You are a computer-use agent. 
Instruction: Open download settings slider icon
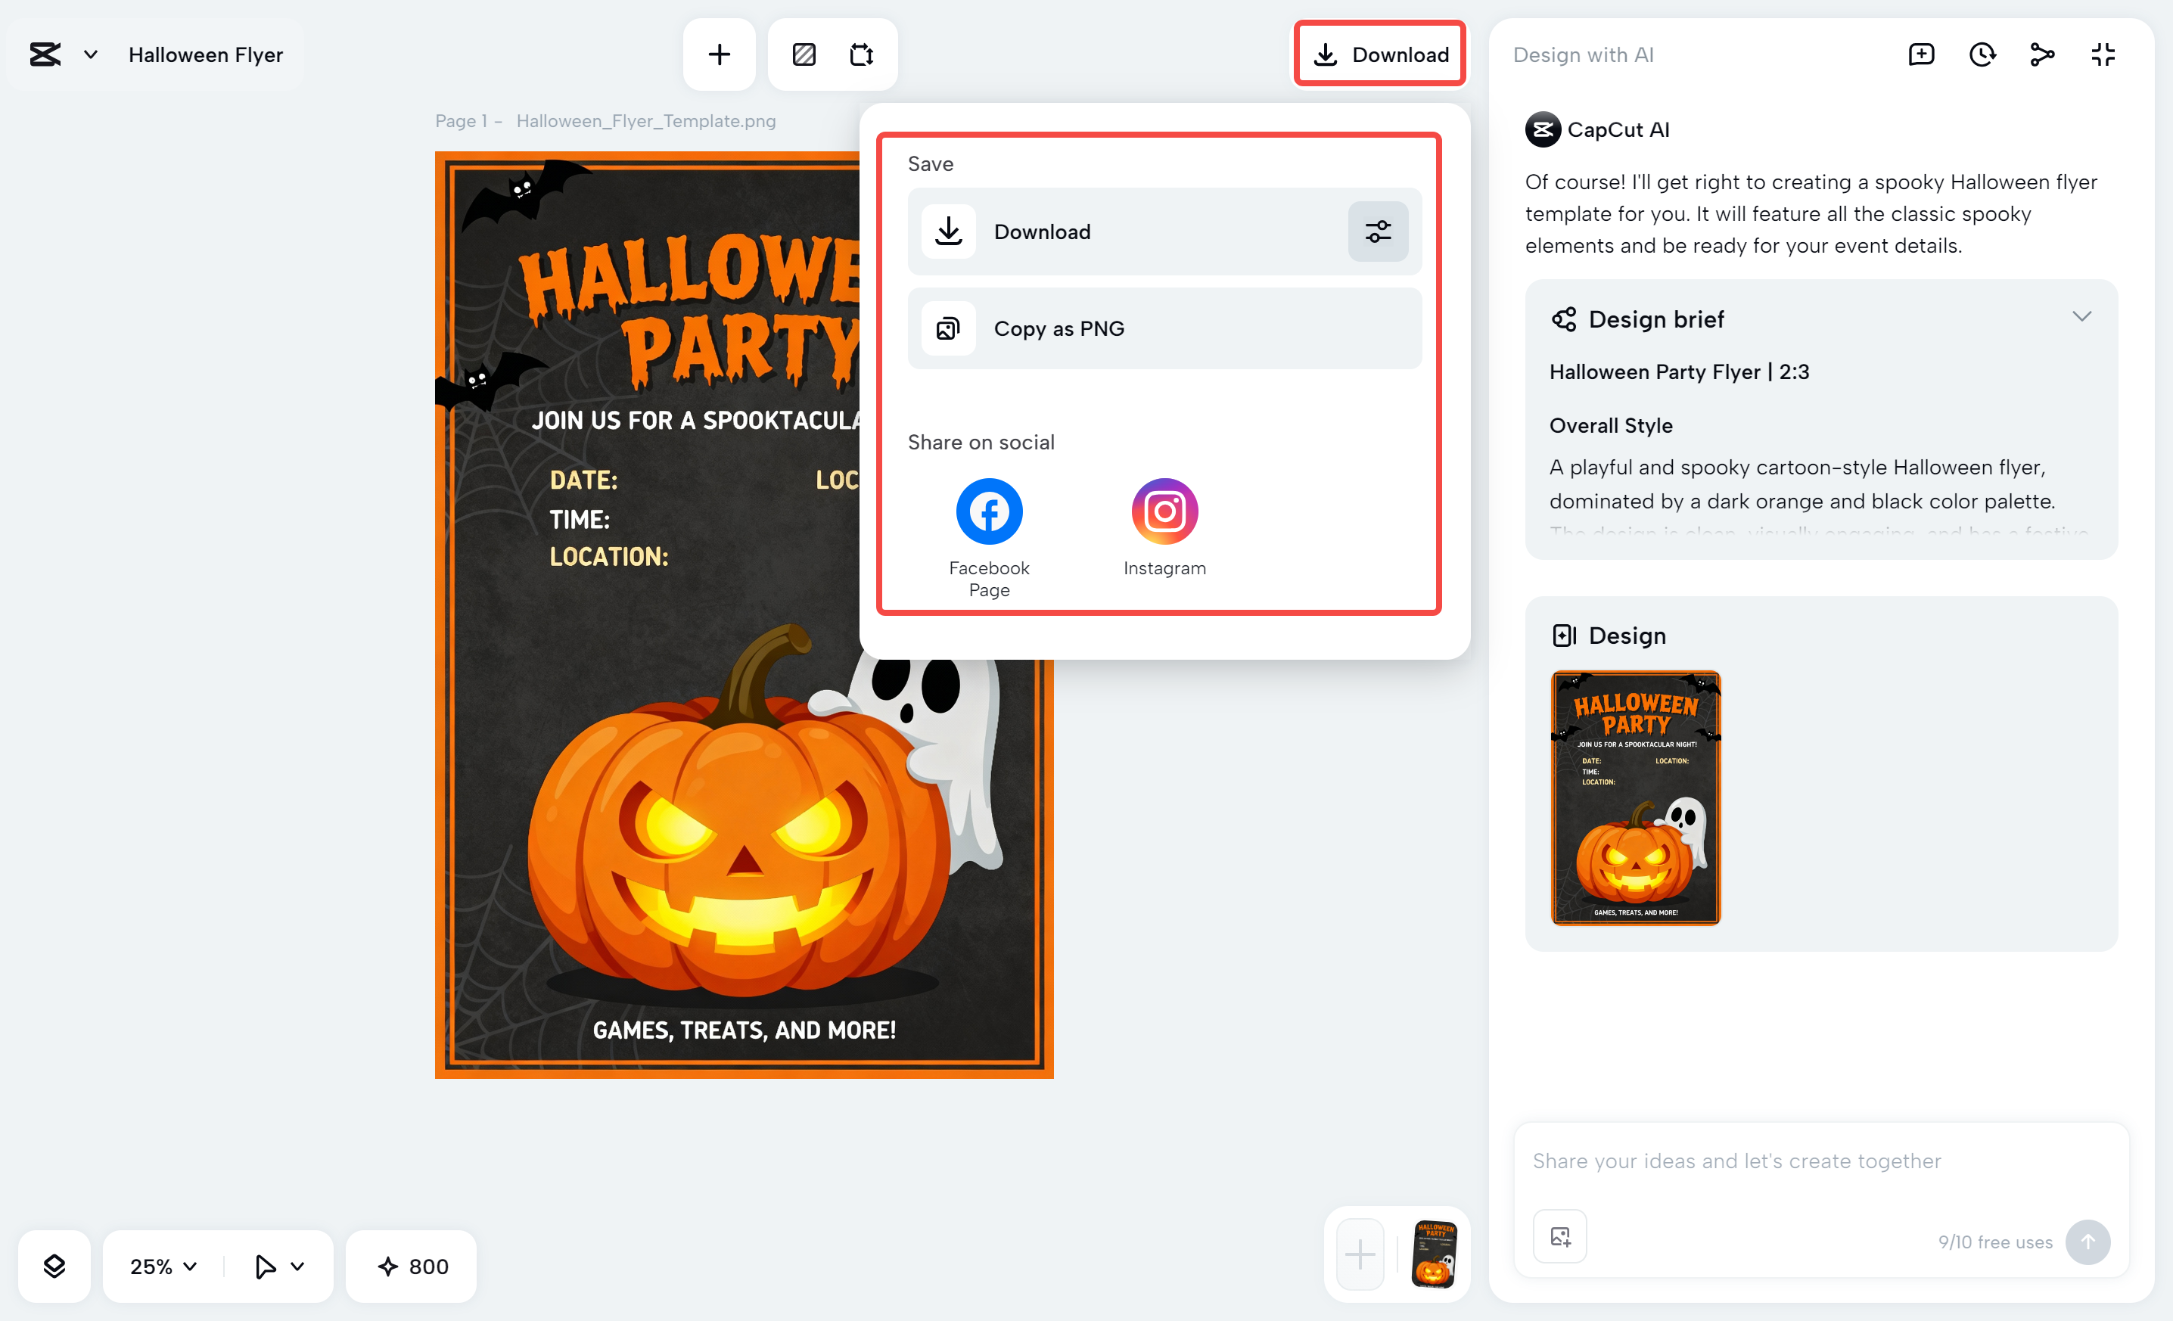[1378, 232]
